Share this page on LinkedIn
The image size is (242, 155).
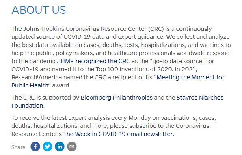(60, 147)
